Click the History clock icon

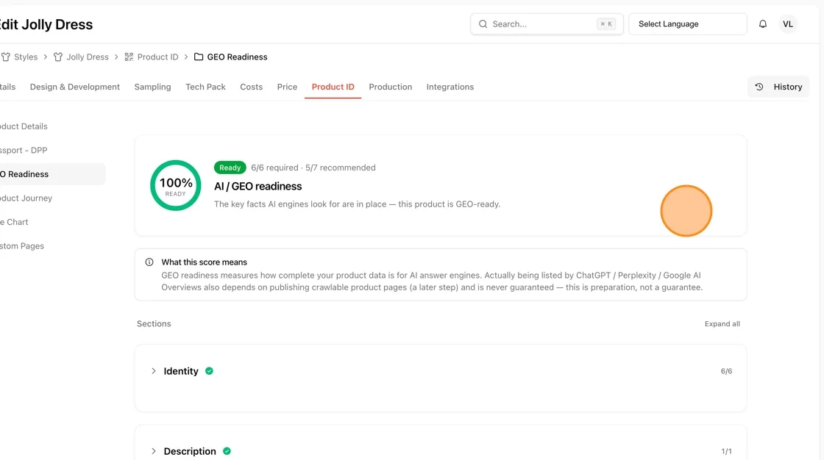pos(759,87)
